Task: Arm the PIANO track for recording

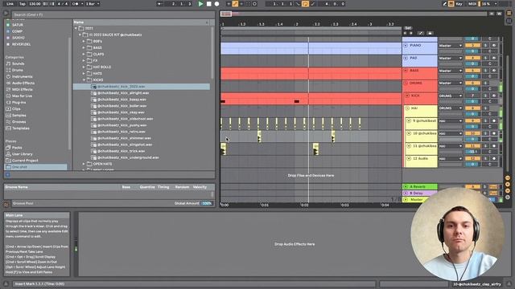Action: pyautogui.click(x=493, y=45)
